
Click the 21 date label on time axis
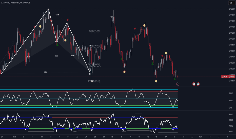pyautogui.click(x=174, y=137)
